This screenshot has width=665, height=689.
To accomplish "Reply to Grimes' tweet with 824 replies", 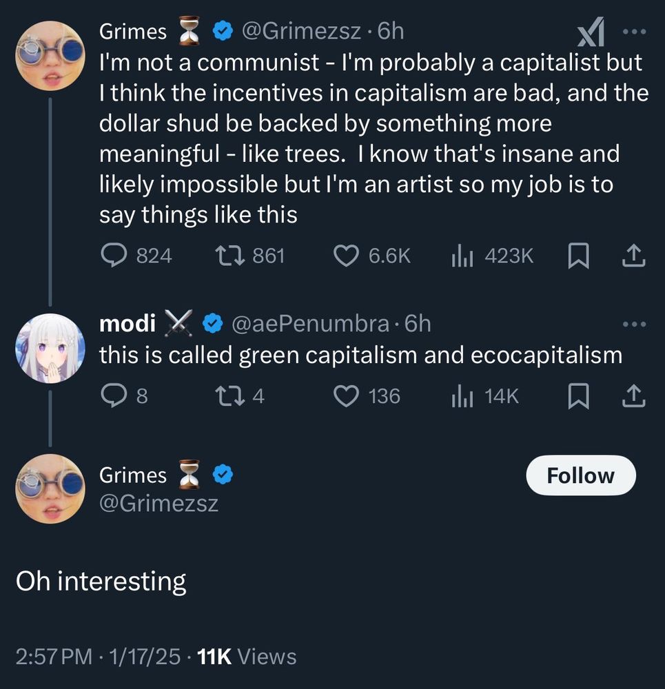I will pos(112,256).
